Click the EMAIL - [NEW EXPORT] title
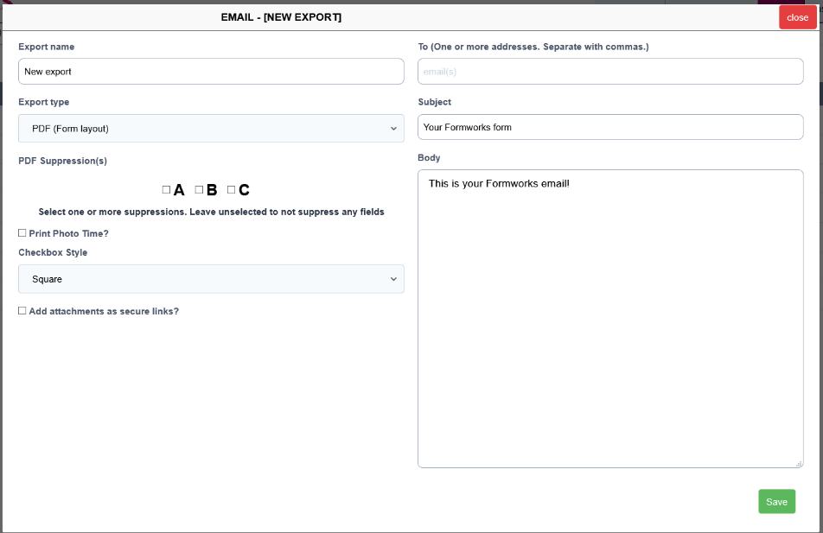 [281, 17]
